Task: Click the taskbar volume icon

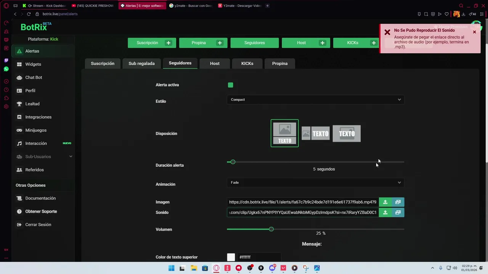Action: pos(455,268)
